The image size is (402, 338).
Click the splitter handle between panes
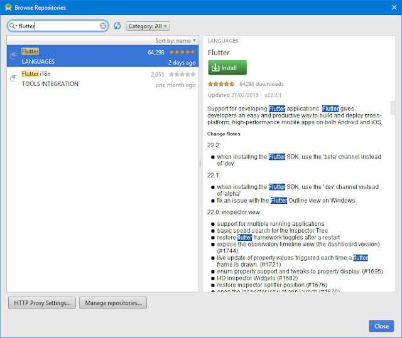[200, 164]
